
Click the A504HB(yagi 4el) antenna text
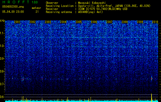(90, 12)
